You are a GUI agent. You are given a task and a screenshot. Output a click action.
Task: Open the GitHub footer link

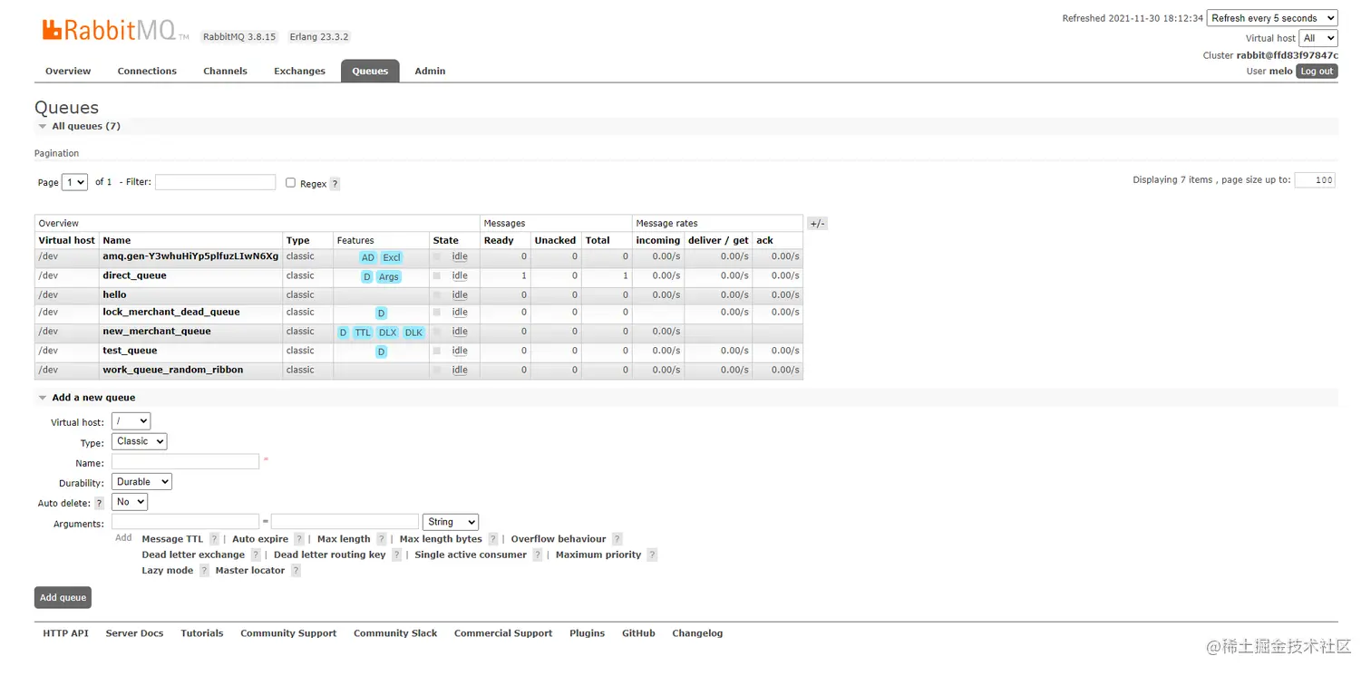pos(638,633)
